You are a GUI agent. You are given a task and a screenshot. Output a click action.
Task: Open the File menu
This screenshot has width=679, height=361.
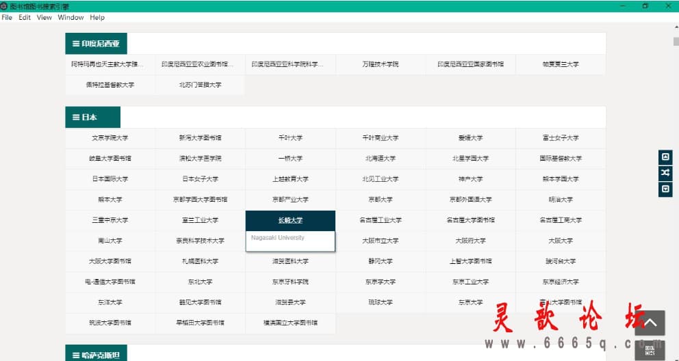point(7,17)
